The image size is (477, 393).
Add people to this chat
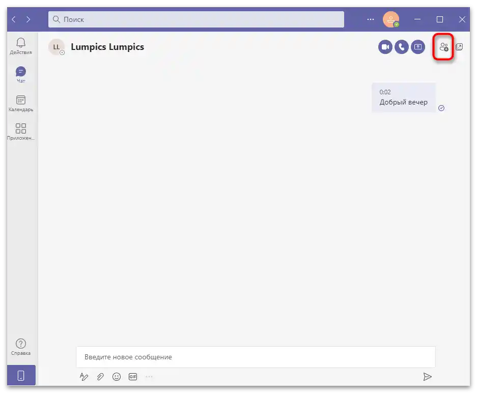pos(444,47)
